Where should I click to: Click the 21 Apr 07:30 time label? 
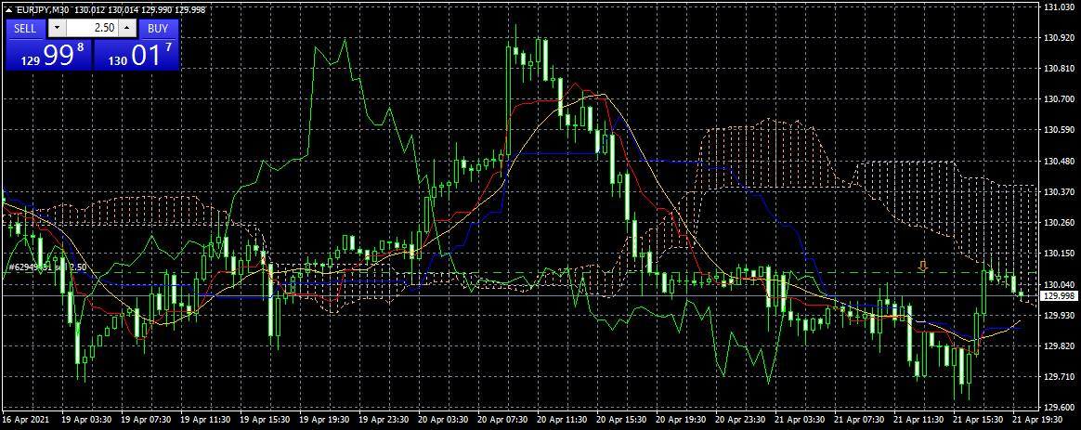860,420
